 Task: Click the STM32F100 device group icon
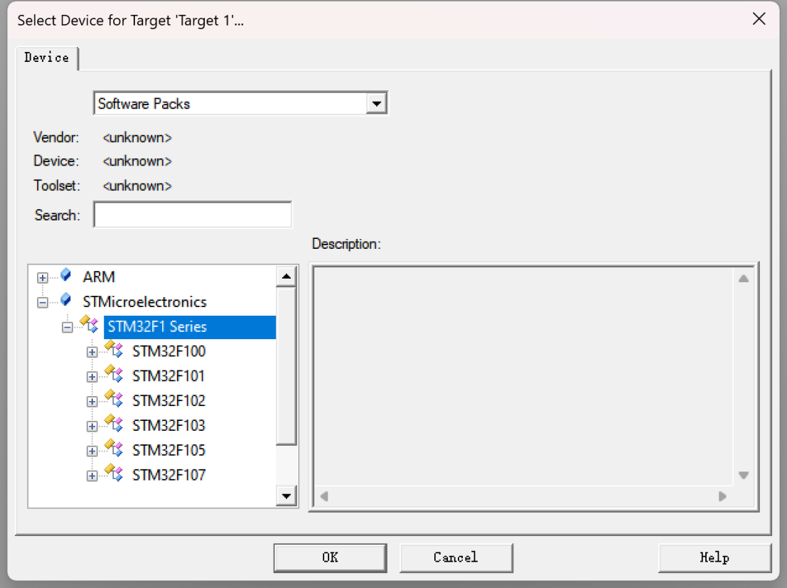click(x=114, y=349)
